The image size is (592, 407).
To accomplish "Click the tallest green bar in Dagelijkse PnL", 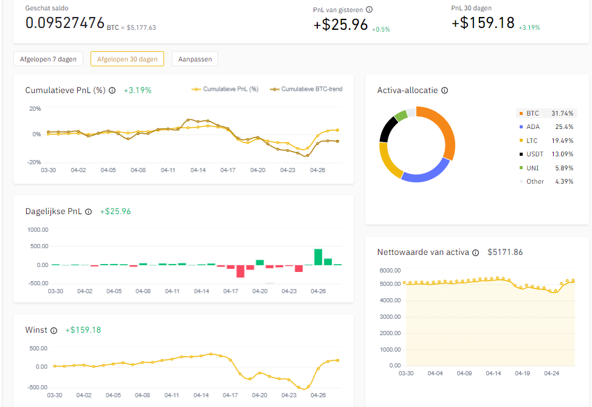I will pos(318,257).
